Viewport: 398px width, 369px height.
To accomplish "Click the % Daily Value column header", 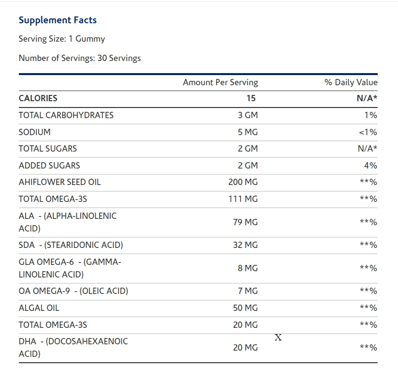I will click(x=351, y=82).
